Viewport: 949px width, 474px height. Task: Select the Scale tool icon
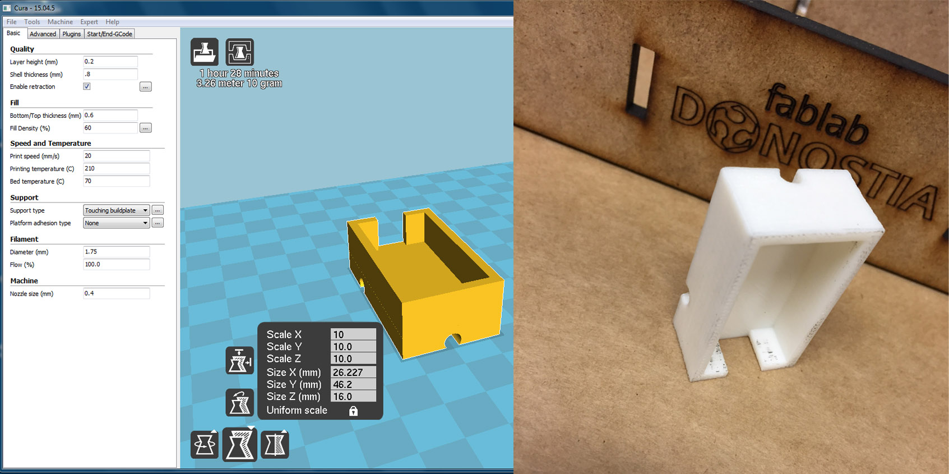[240, 444]
